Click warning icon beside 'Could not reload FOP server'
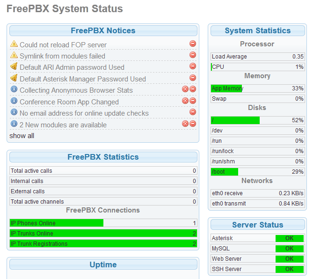This screenshot has height=279, width=313. 14,44
